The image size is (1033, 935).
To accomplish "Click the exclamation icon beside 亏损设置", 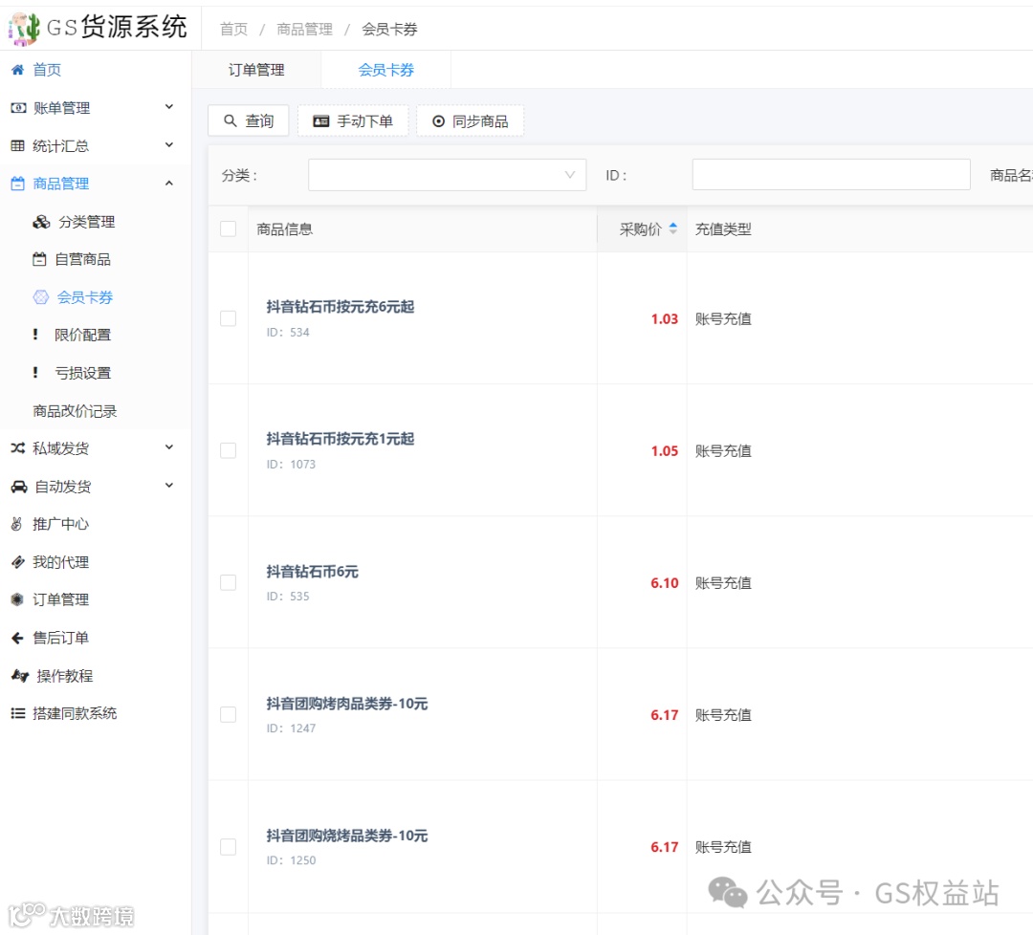I will (x=35, y=373).
